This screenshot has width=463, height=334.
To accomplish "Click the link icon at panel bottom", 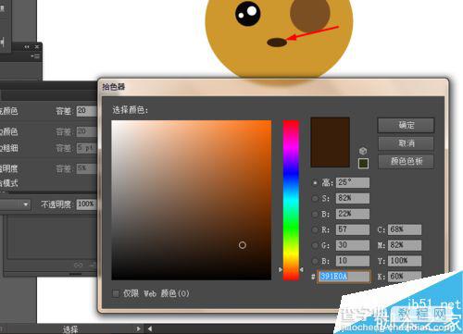I will coord(79,265).
